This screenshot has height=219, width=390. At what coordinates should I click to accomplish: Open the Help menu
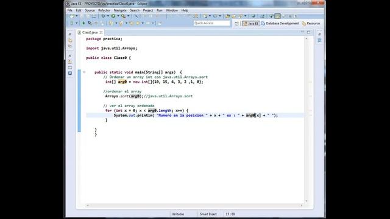pyautogui.click(x=185, y=10)
